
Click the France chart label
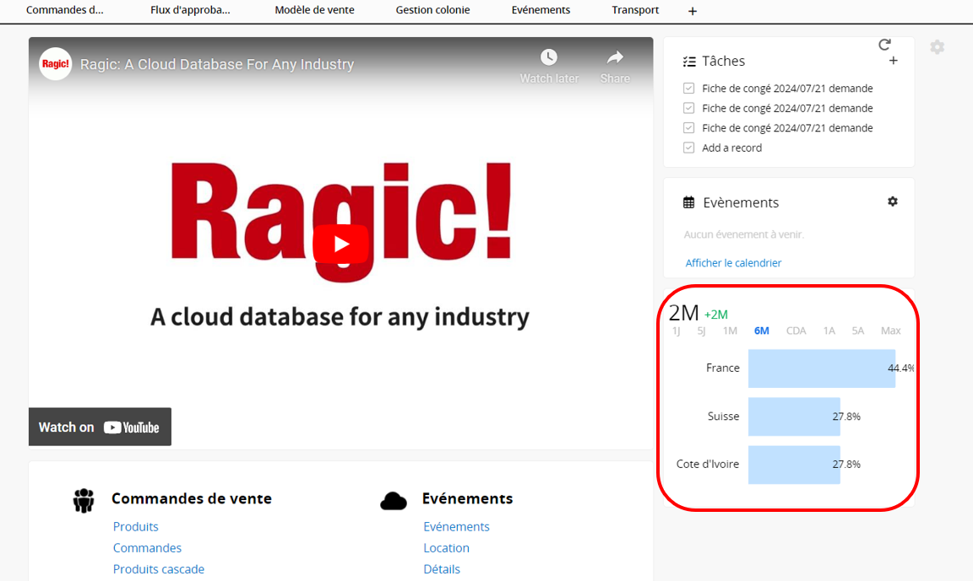click(x=723, y=368)
